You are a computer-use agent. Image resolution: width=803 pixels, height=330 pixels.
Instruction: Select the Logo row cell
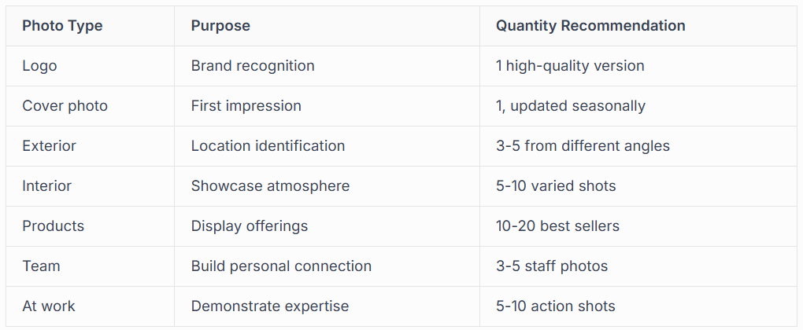click(x=39, y=66)
